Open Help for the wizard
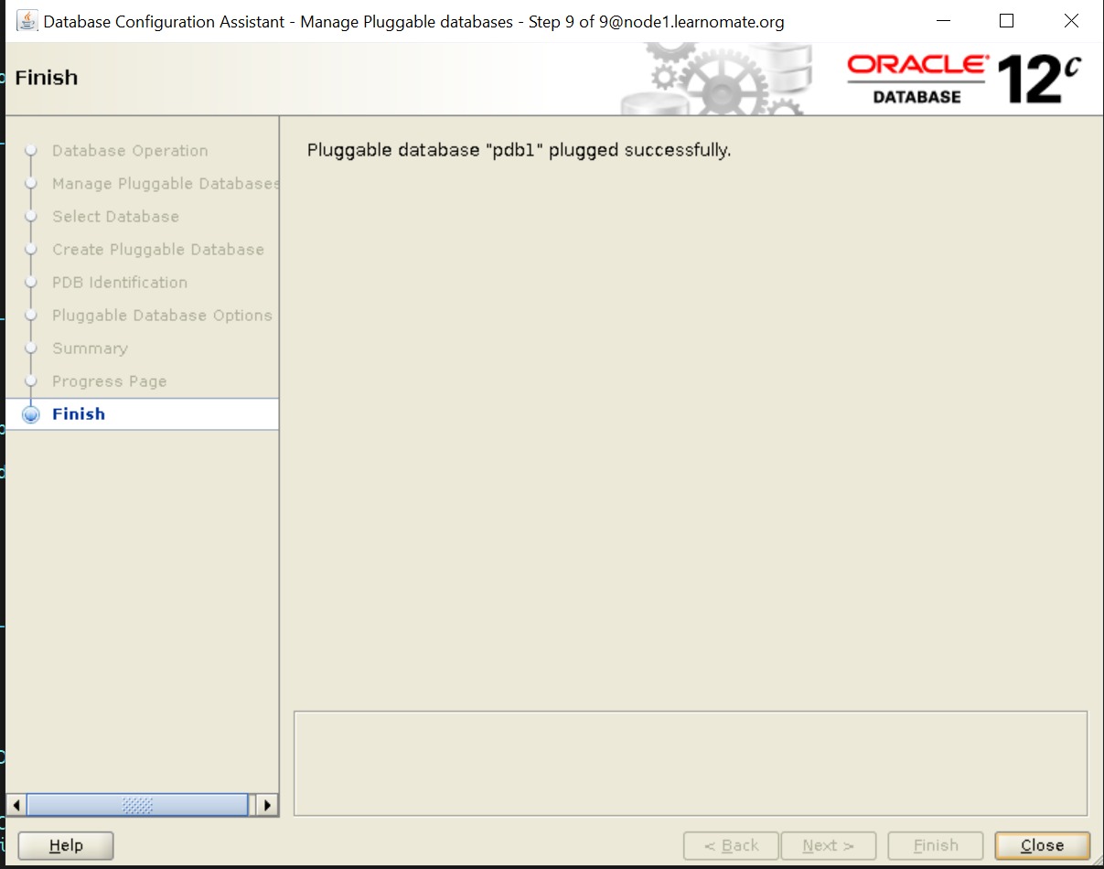Screen dimensions: 1104x869 pos(66,846)
